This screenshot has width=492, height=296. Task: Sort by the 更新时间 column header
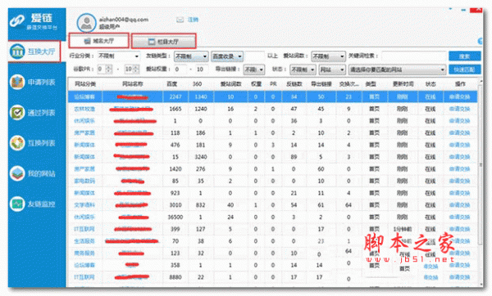[403, 84]
